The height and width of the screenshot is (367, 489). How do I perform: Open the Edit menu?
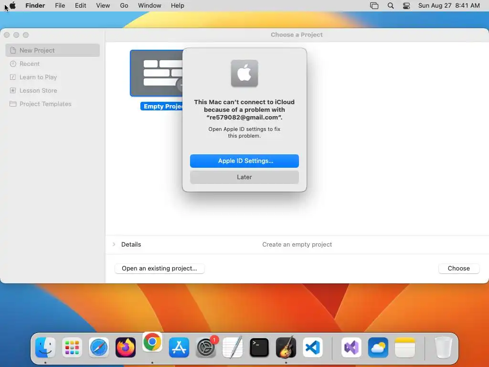tap(80, 6)
